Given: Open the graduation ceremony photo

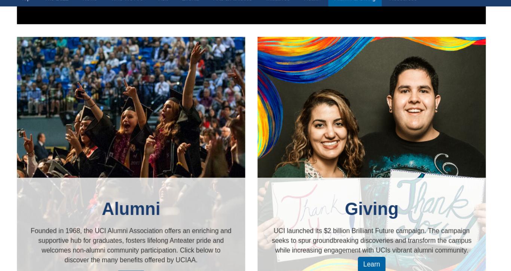Looking at the screenshot, I should 131,107.
